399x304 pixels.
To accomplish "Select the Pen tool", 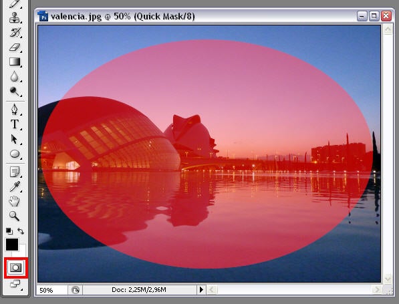I will tap(15, 110).
